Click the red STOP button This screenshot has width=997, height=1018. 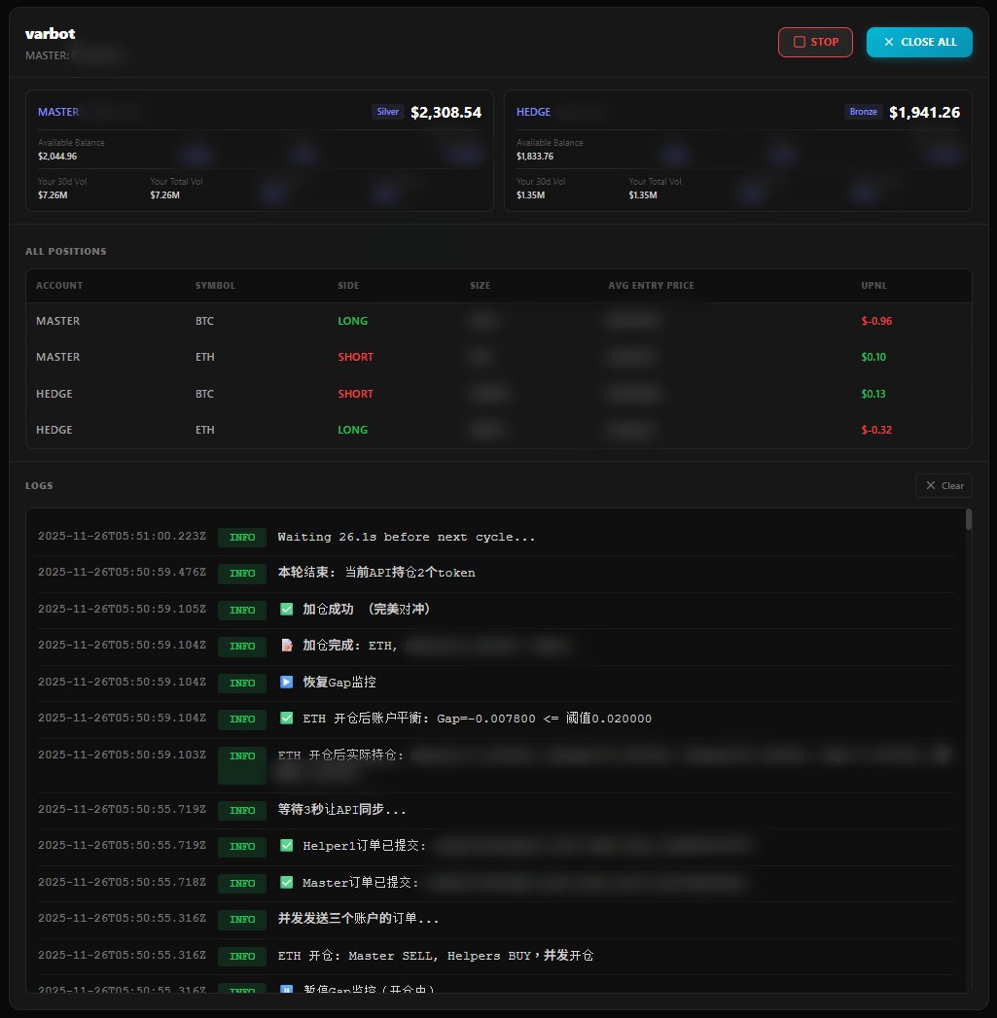point(815,42)
